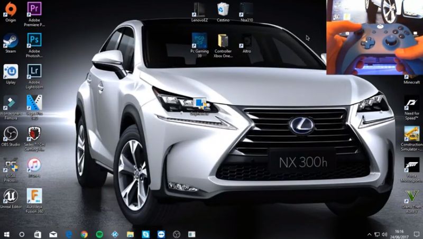The image size is (423, 239).
Task: Open the iTunes desktop shortcut
Action: coord(34,168)
